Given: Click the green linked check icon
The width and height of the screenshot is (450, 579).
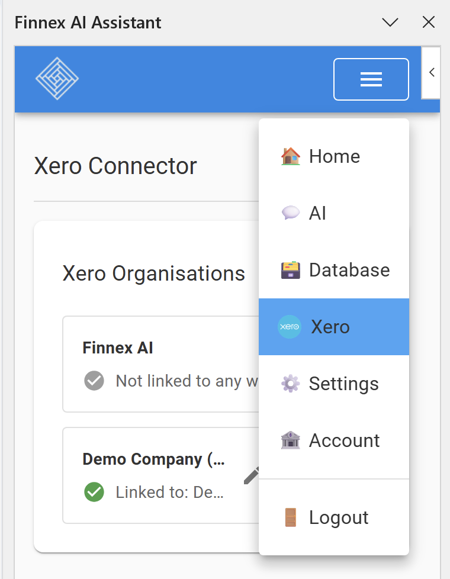Looking at the screenshot, I should click(x=94, y=492).
